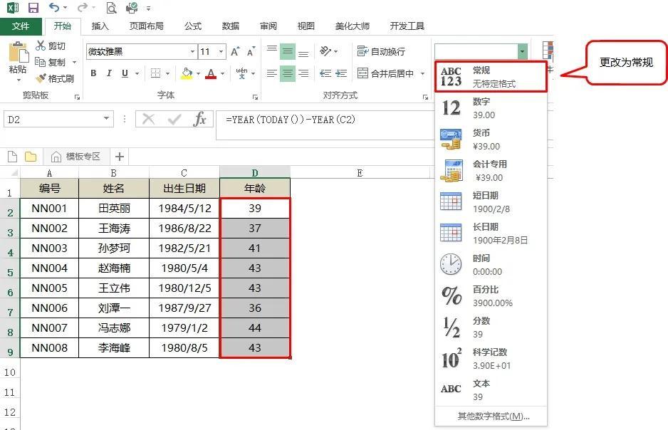The width and height of the screenshot is (668, 430).
Task: Switch to the 公式 (Formulas) tab
Action: pos(193,26)
